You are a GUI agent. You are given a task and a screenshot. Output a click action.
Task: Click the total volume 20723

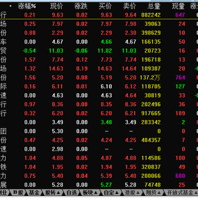pyautogui.click(x=152, y=51)
